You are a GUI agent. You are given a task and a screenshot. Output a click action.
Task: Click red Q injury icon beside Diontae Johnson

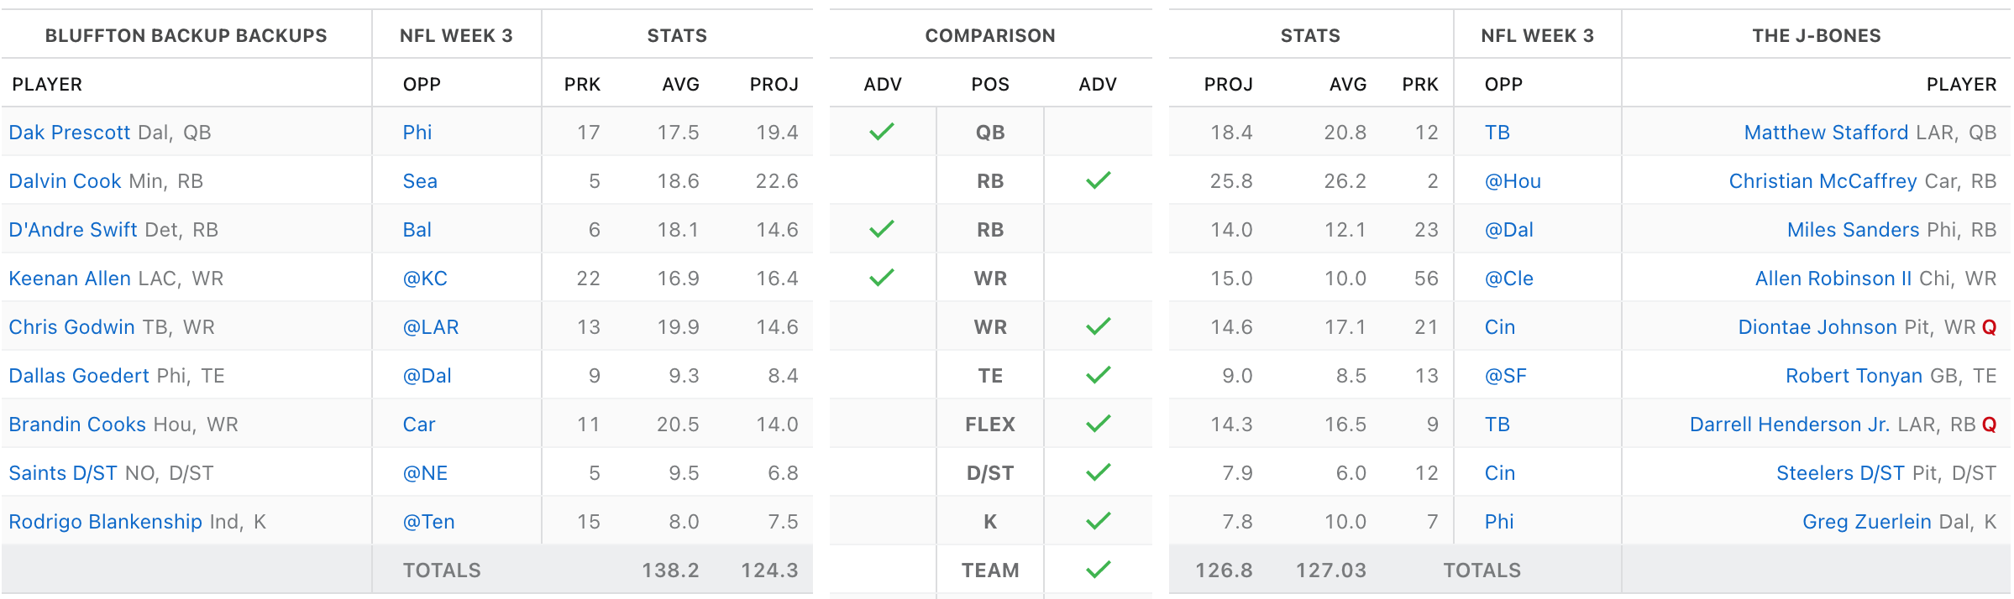1989,327
